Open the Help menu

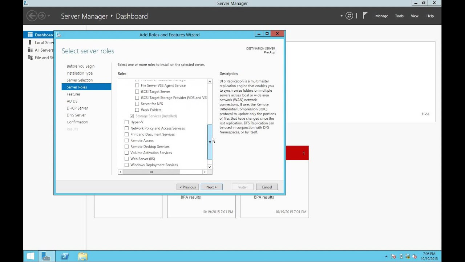point(430,16)
